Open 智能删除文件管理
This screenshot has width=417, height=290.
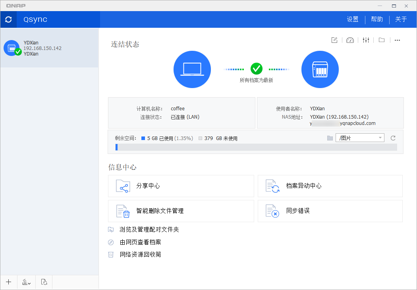pyautogui.click(x=181, y=211)
